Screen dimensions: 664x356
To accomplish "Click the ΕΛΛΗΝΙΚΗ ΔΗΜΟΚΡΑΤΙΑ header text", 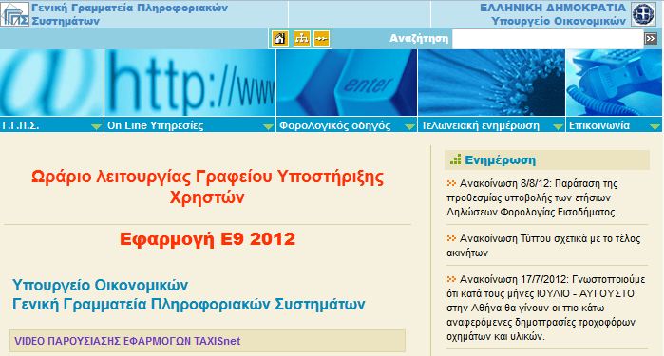I will coord(553,8).
